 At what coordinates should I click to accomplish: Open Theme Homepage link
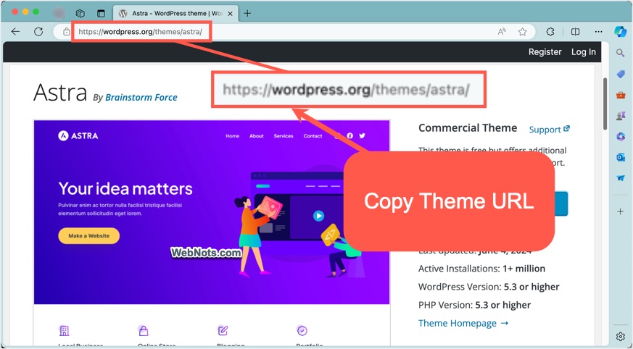point(463,323)
